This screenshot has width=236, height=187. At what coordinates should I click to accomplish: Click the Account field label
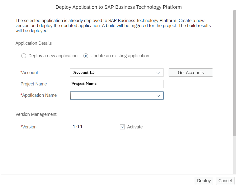click(29, 73)
